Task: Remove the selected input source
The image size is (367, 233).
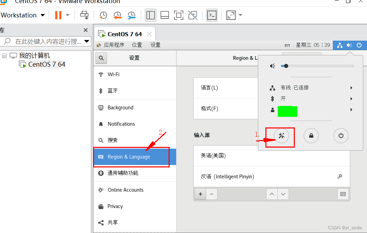Action: pyautogui.click(x=212, y=194)
